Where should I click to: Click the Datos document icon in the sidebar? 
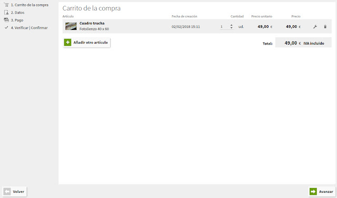tap(6, 13)
